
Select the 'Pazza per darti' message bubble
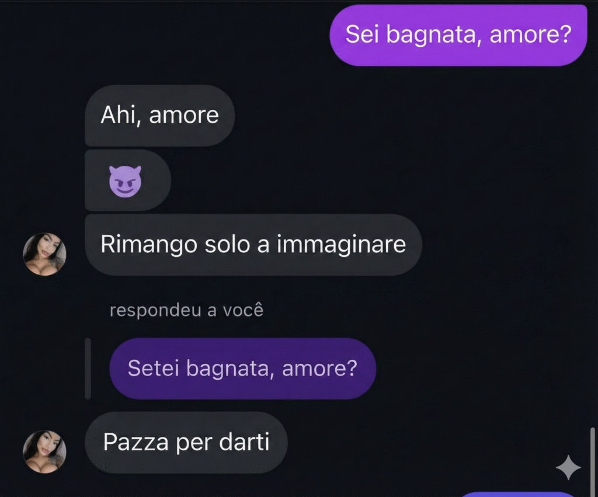click(x=186, y=443)
